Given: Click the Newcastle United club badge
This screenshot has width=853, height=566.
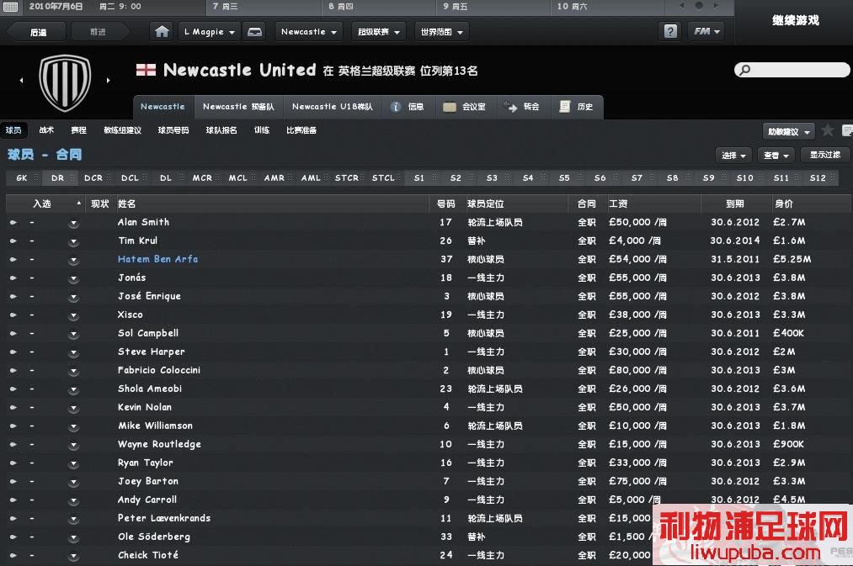Looking at the screenshot, I should pos(65,82).
